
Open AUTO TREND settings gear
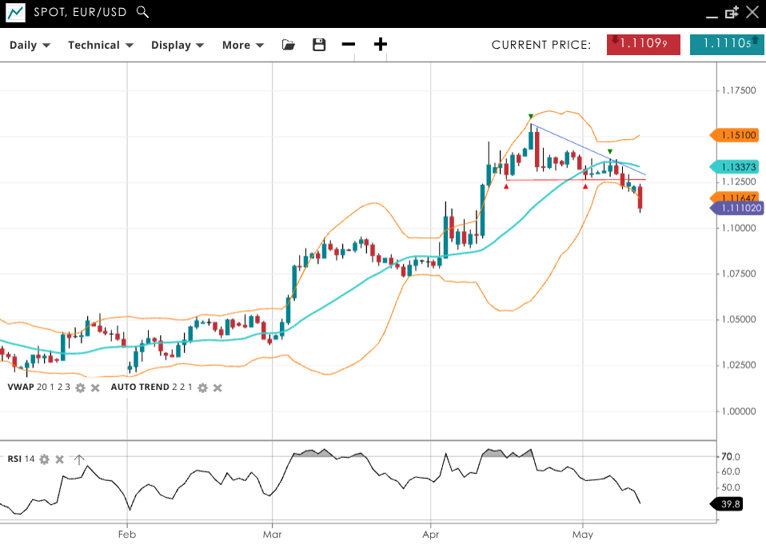[x=203, y=388]
